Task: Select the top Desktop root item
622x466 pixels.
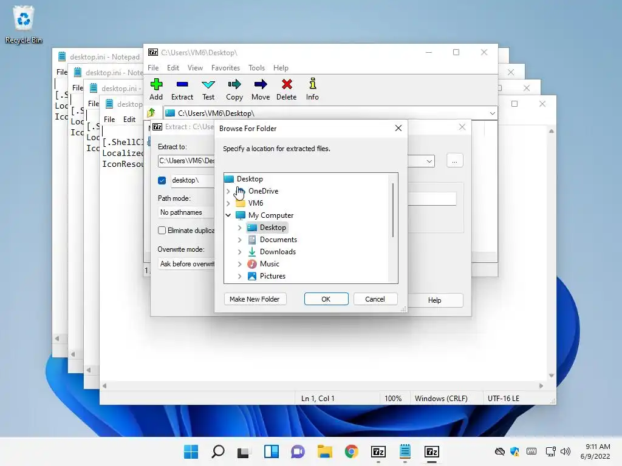Action: [x=250, y=179]
